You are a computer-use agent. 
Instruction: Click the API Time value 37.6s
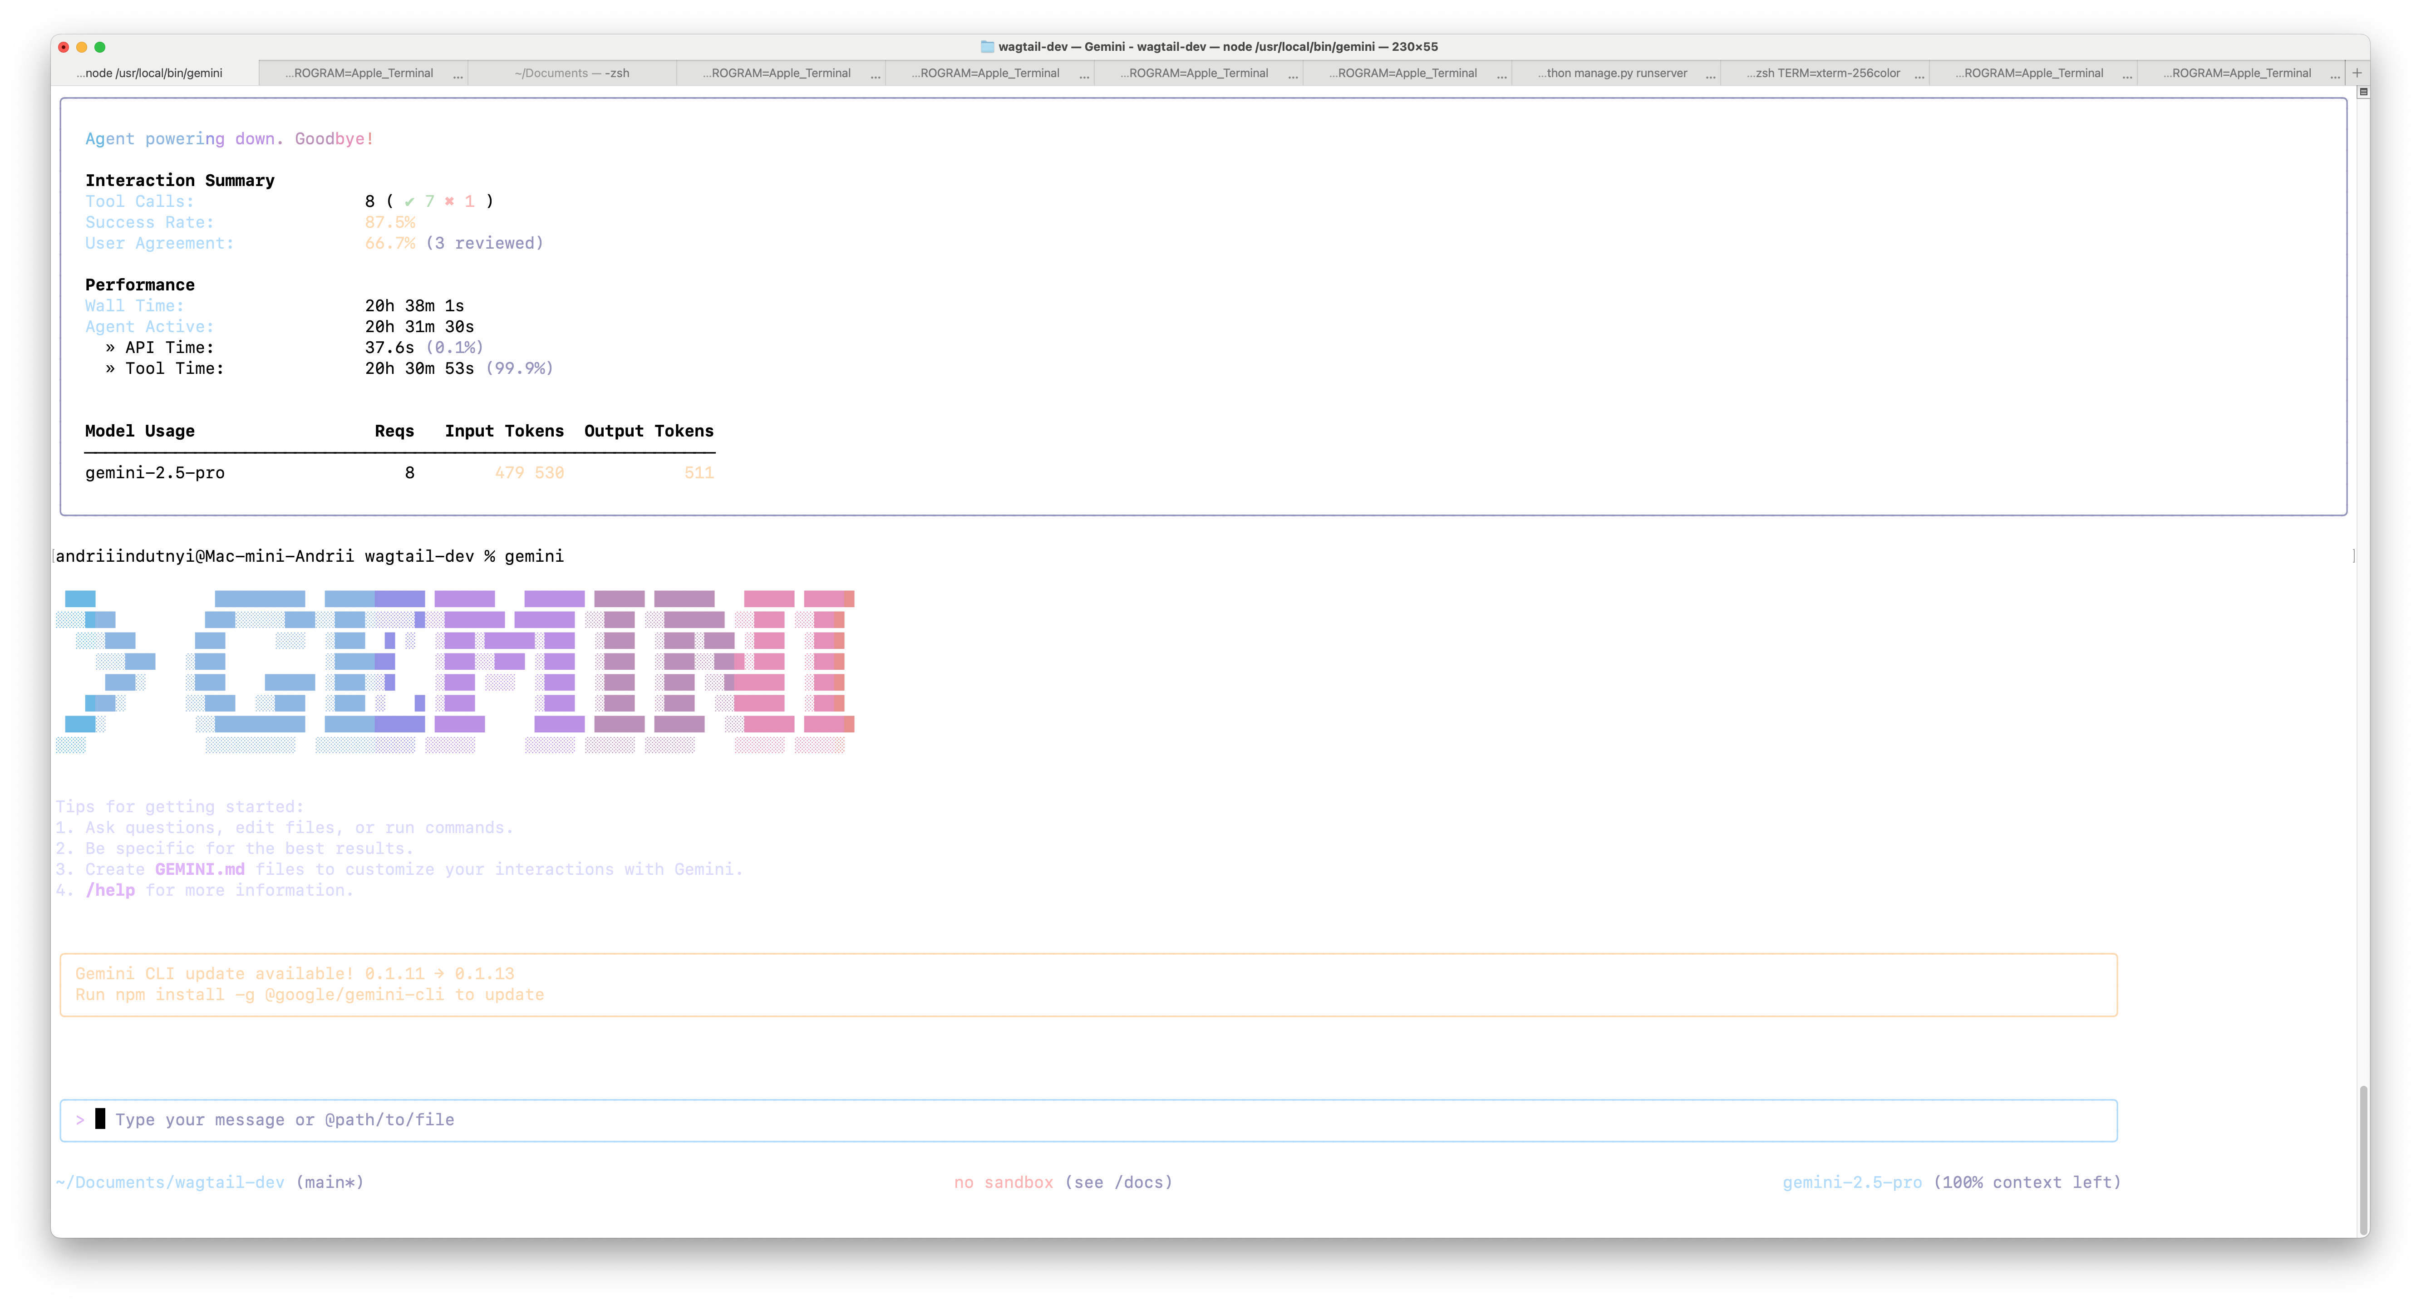[x=389, y=347]
